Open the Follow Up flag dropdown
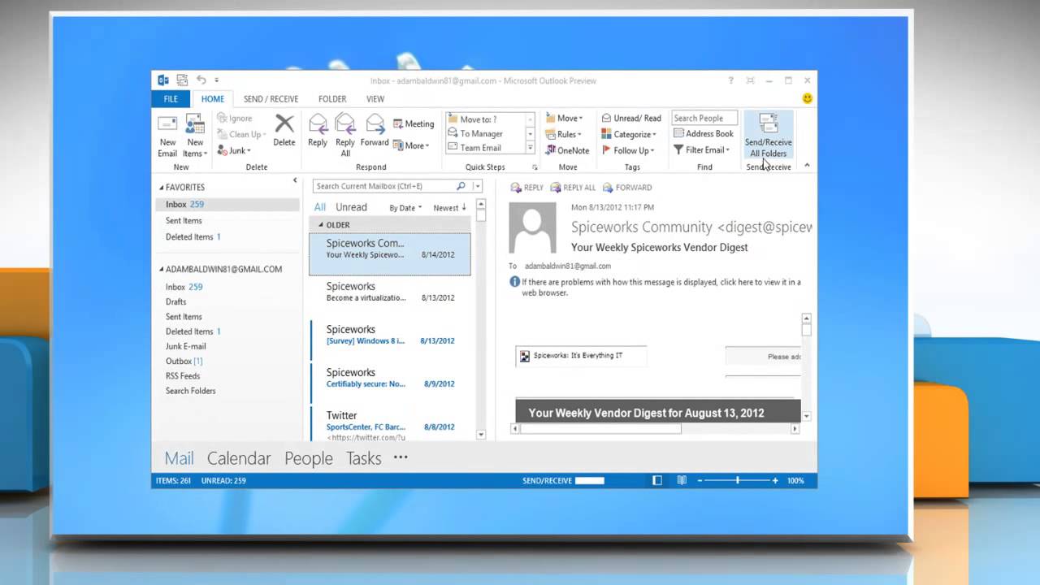Screen dimensions: 1040x585 tap(627, 150)
